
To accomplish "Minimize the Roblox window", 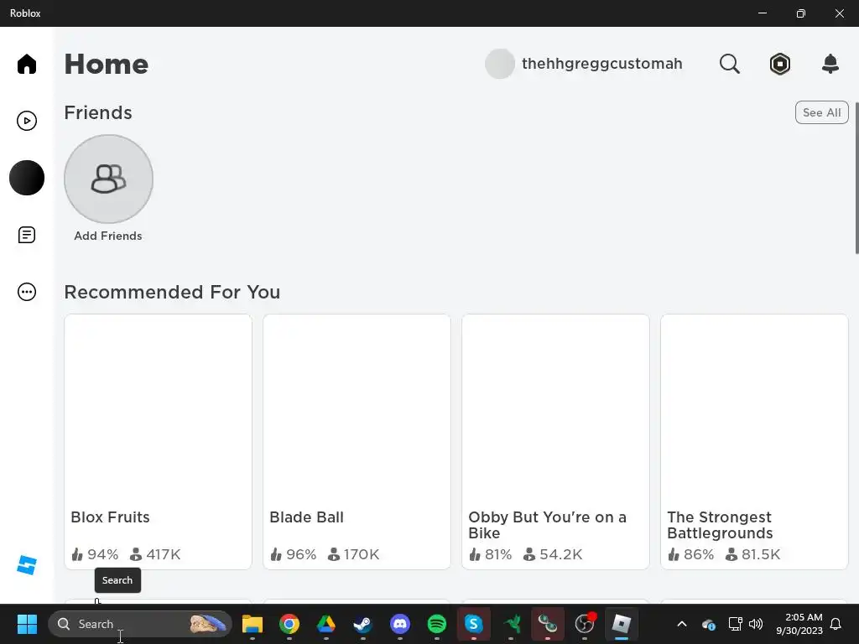I will pyautogui.click(x=762, y=13).
